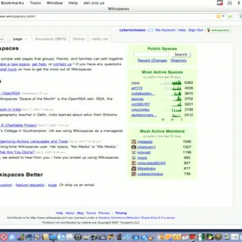
Task: Click the green go arrow beside address bar
Action: tap(230, 16)
